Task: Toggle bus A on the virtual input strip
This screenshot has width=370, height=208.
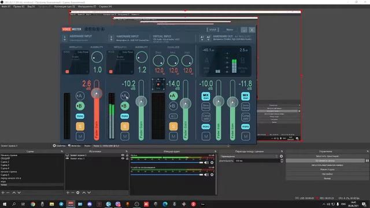Action: click(173, 96)
